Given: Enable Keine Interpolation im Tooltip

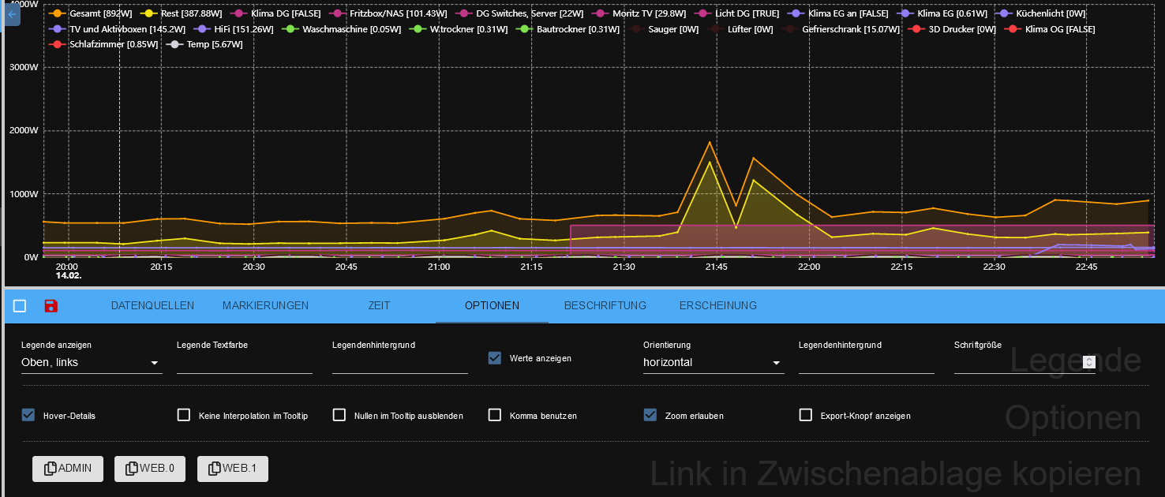Looking at the screenshot, I should [x=183, y=415].
